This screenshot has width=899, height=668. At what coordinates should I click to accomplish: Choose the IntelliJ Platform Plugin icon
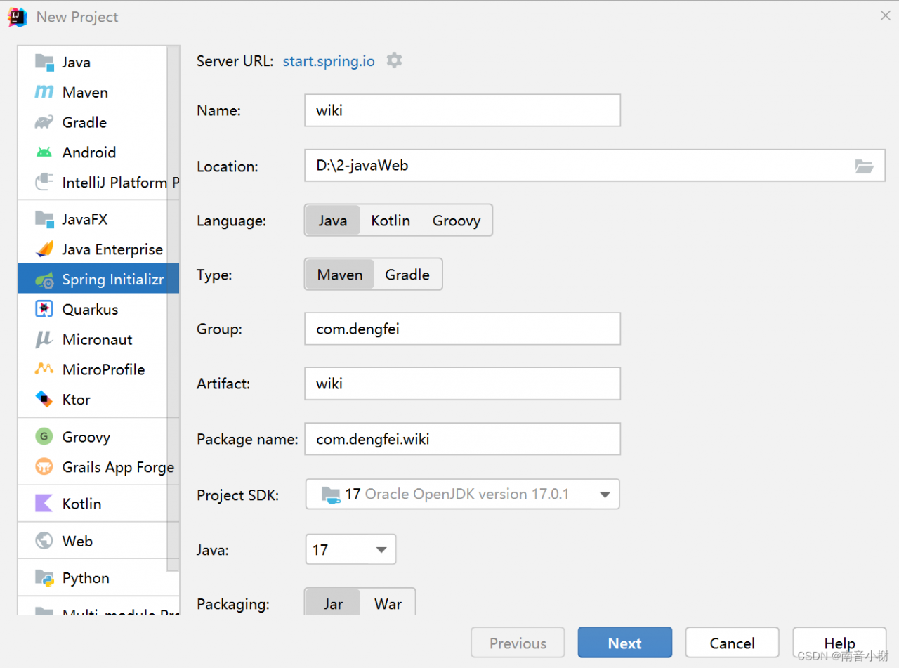click(x=44, y=183)
